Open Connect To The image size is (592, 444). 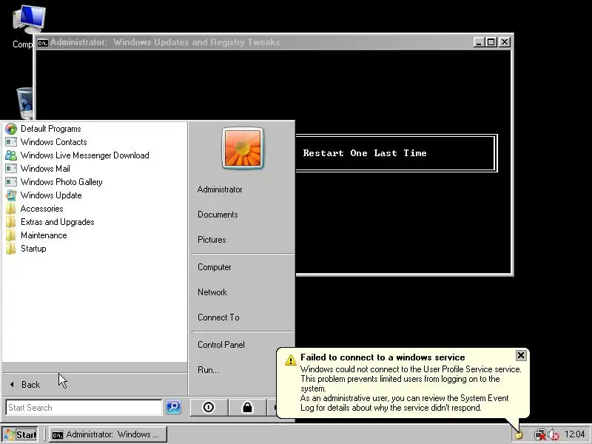218,317
